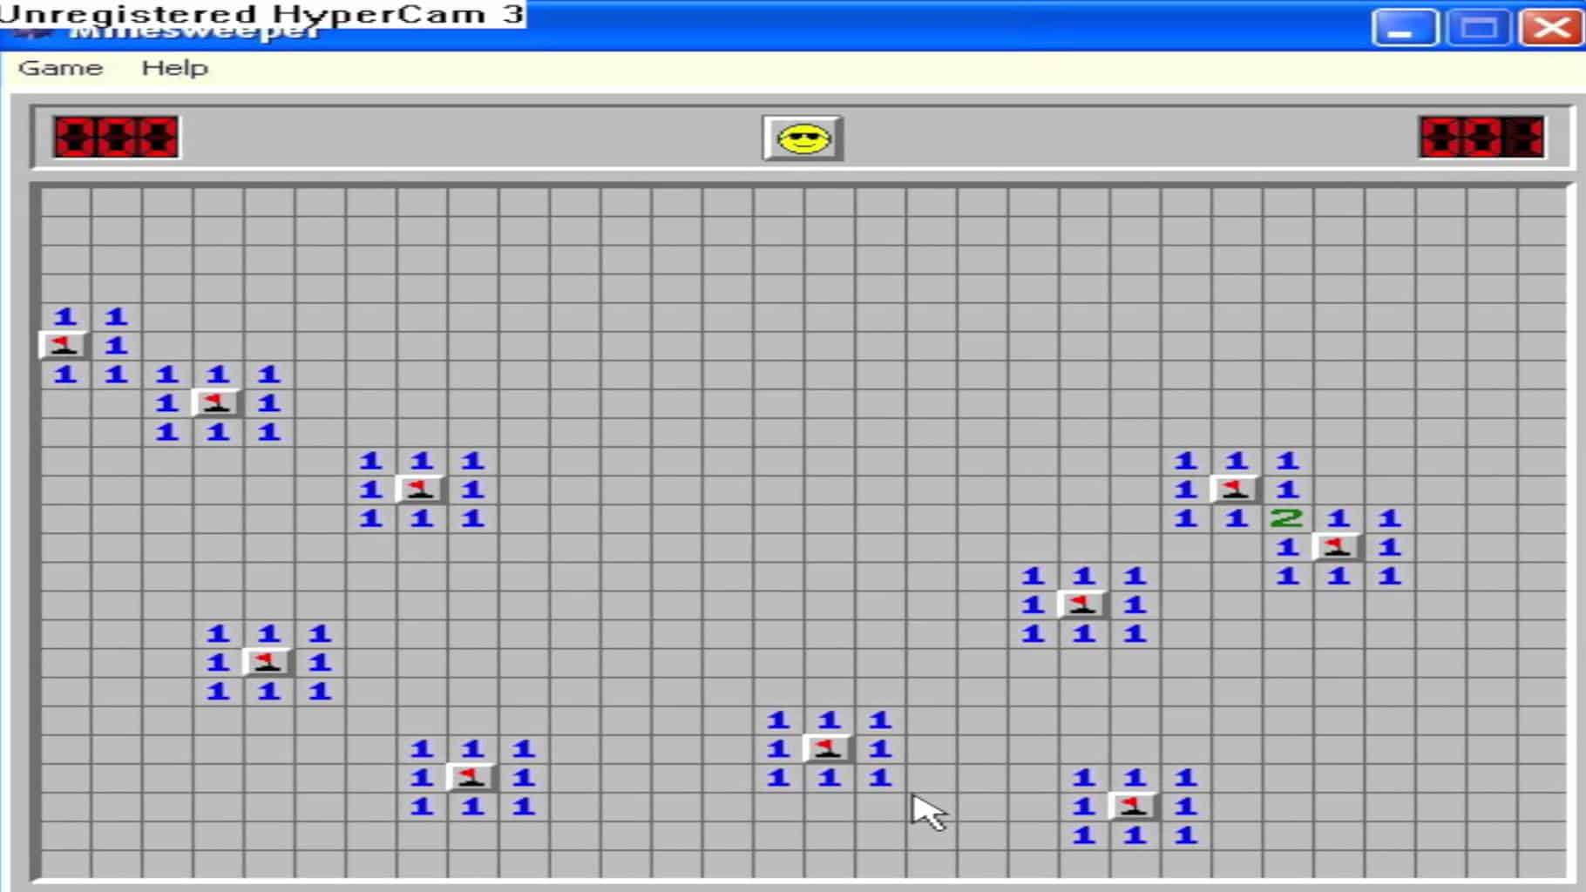This screenshot has height=892, width=1586.
Task: Click the red timer display
Action: coord(1481,138)
